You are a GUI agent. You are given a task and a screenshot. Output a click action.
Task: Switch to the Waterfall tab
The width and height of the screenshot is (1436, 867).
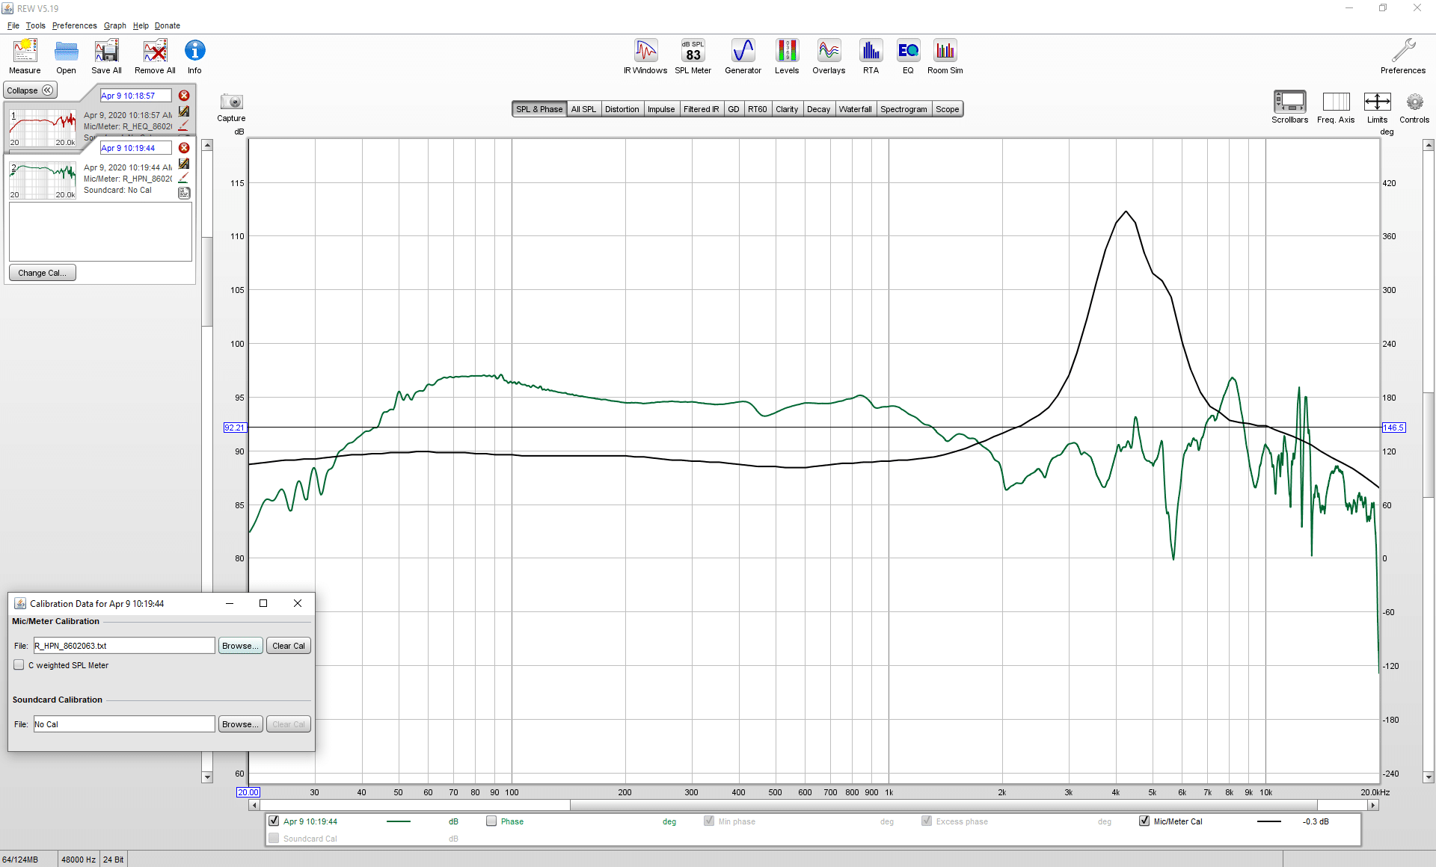pos(855,109)
